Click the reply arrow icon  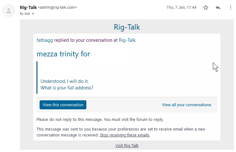[218, 7]
